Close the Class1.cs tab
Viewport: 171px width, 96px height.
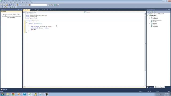(29, 10)
